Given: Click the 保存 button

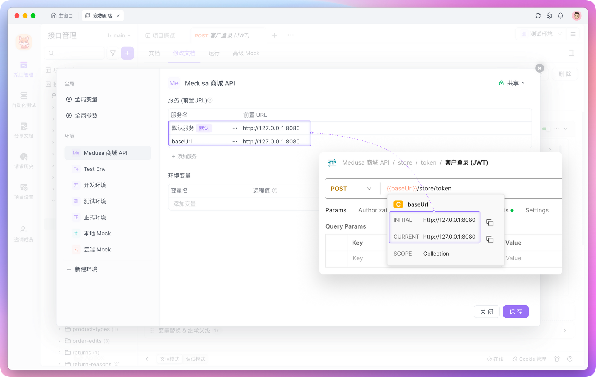Looking at the screenshot, I should (516, 312).
